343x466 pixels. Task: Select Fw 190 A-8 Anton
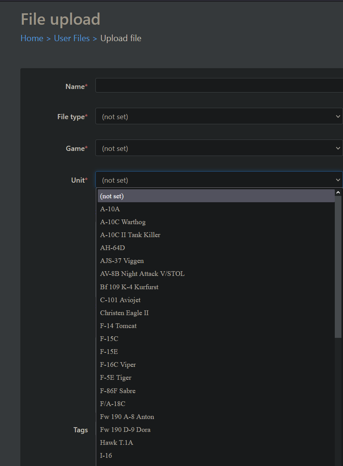(x=216, y=417)
